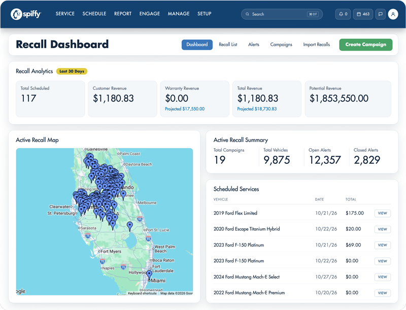Click Projected $17,550.00 under Warranty Revenue

[185, 109]
